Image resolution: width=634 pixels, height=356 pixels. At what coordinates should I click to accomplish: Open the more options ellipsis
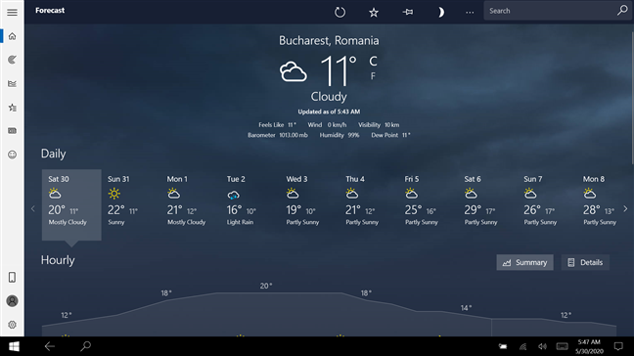[x=470, y=13]
